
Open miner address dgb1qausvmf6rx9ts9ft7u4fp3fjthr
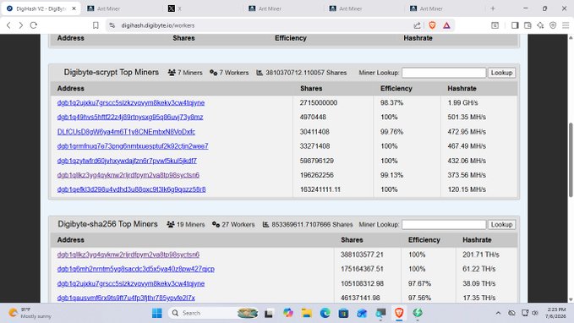click(126, 298)
